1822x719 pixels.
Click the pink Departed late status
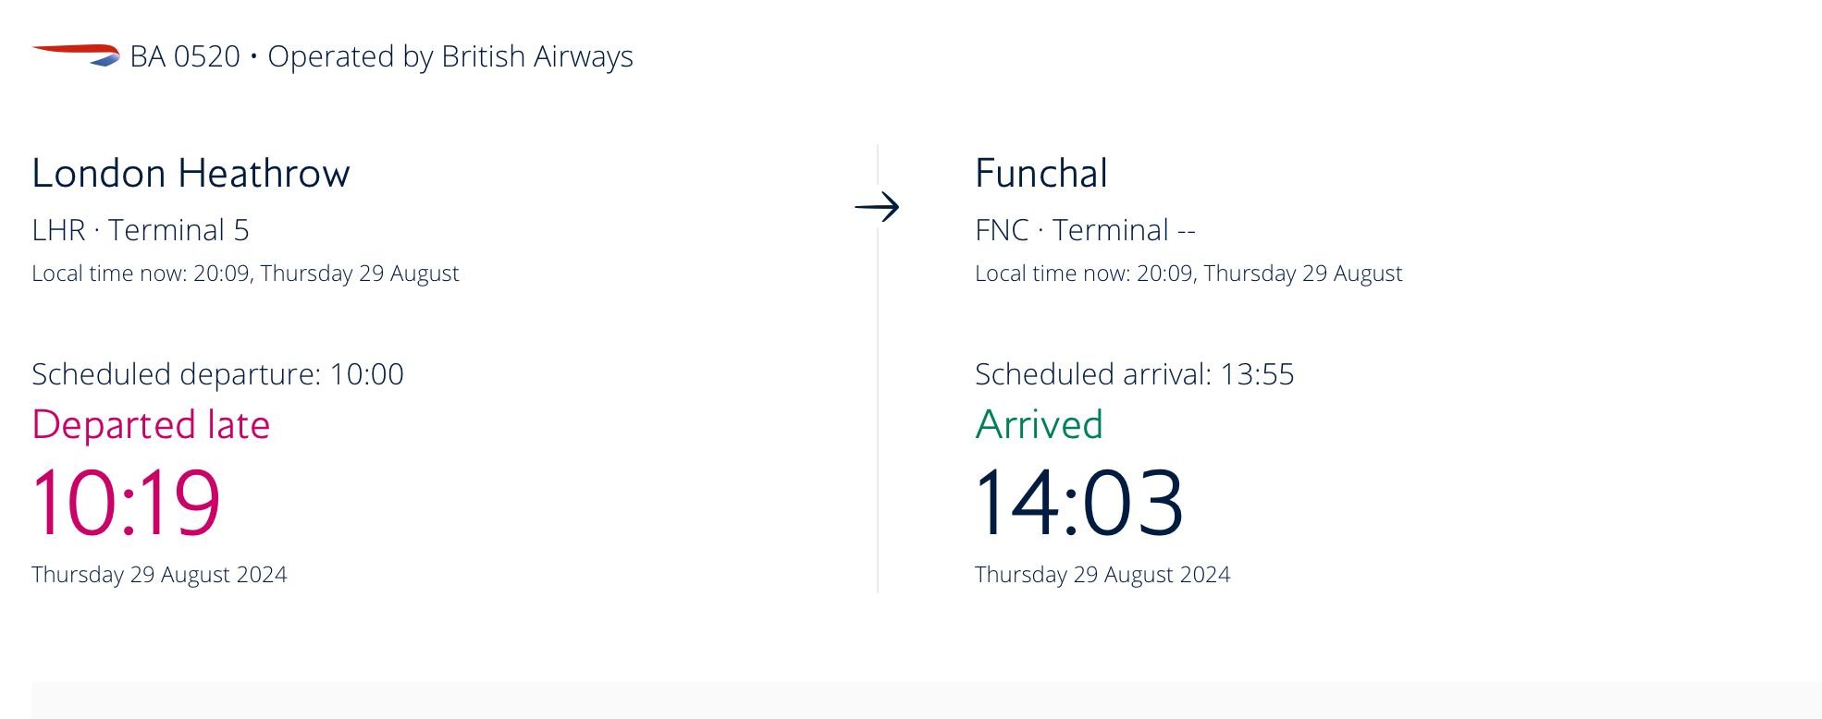point(151,425)
